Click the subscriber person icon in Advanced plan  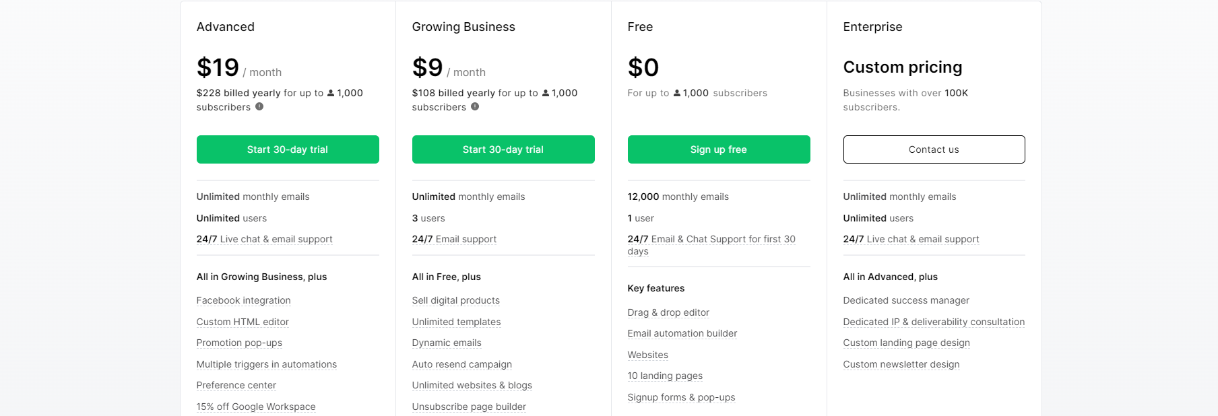[x=331, y=93]
